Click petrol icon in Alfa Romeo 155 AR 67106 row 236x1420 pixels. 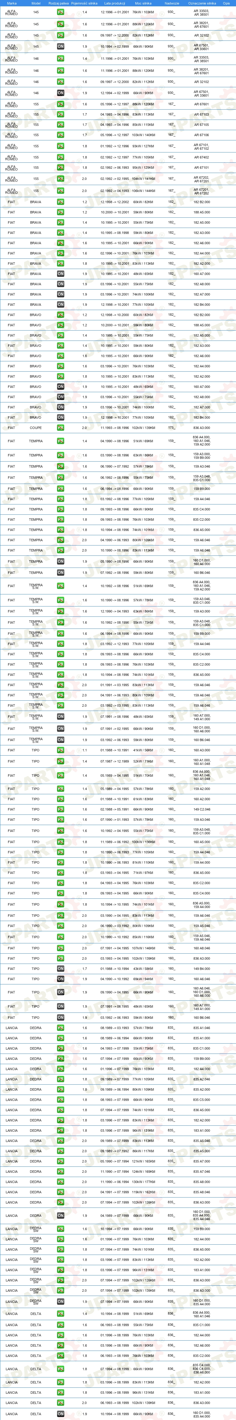click(x=61, y=135)
